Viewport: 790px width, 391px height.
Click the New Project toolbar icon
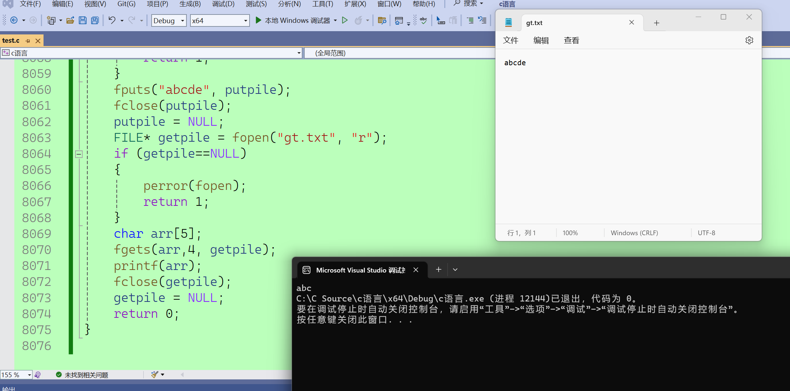click(x=51, y=20)
